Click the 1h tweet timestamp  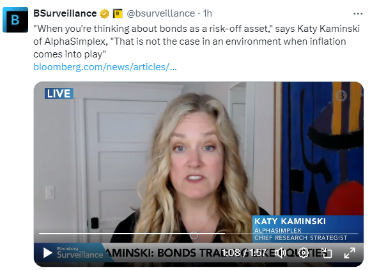(208, 13)
